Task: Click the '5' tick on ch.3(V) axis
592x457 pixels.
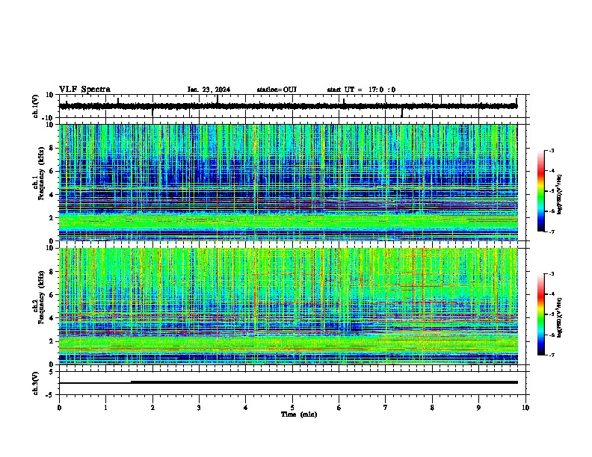Action: coord(52,372)
